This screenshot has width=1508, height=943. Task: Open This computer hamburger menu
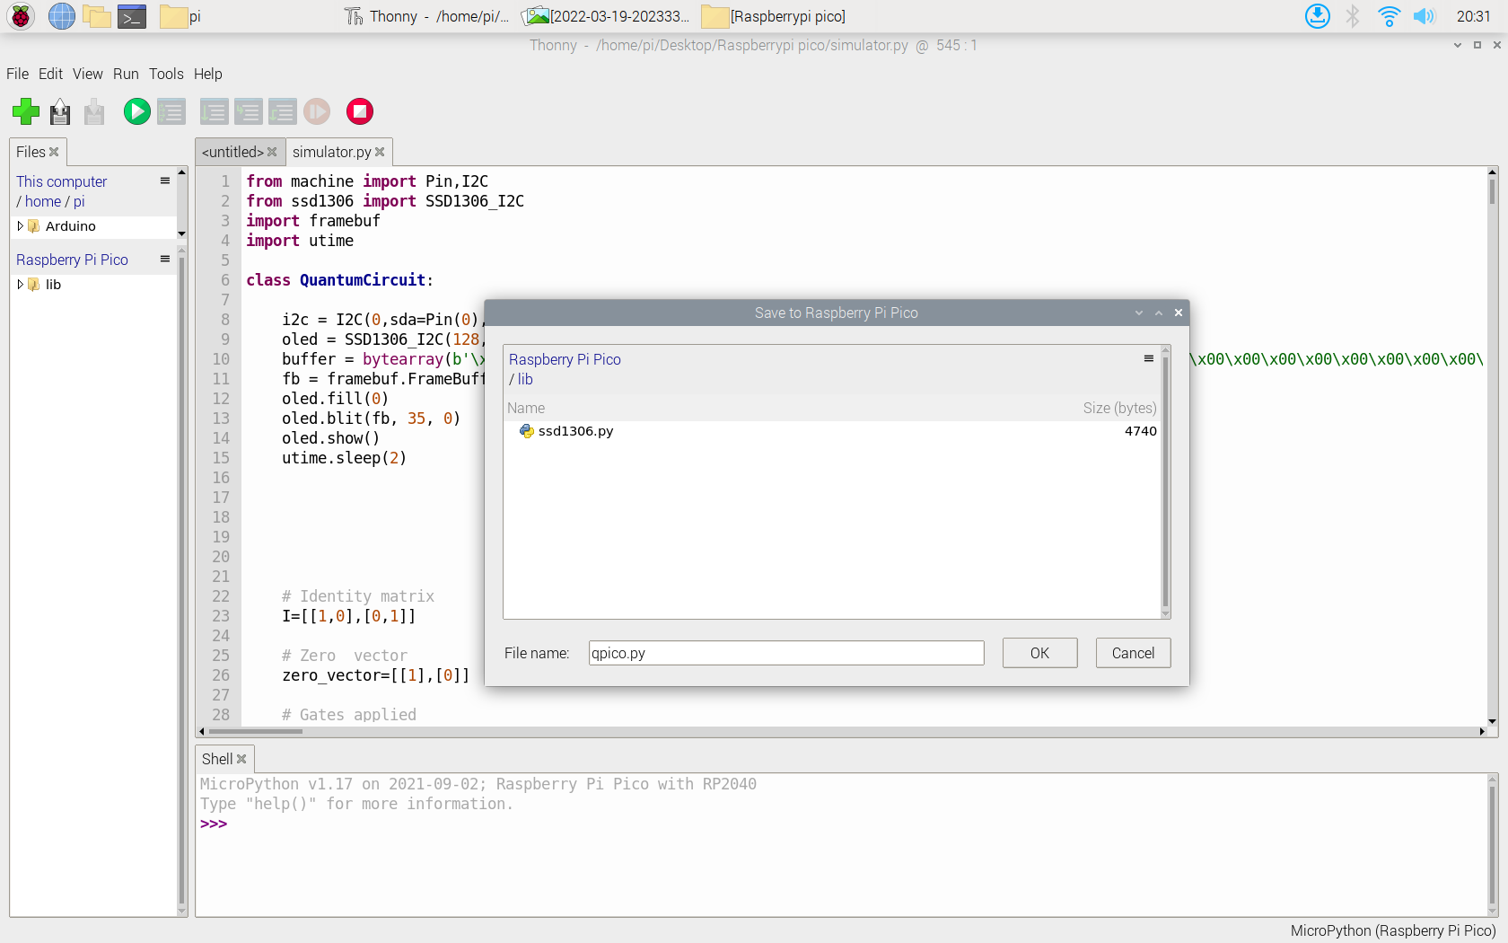[x=165, y=181]
